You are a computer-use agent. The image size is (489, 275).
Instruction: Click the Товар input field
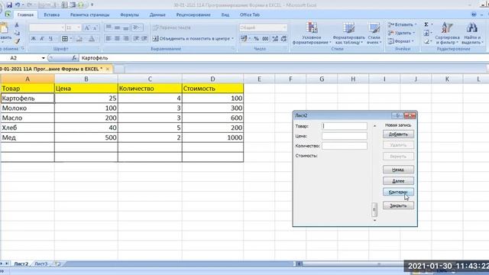(345, 126)
